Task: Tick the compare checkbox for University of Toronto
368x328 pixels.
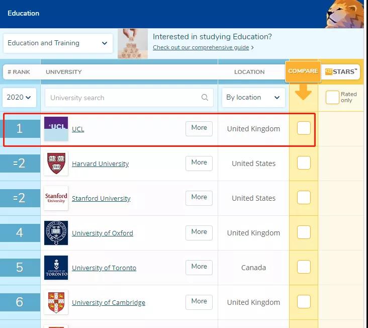Action: point(304,267)
